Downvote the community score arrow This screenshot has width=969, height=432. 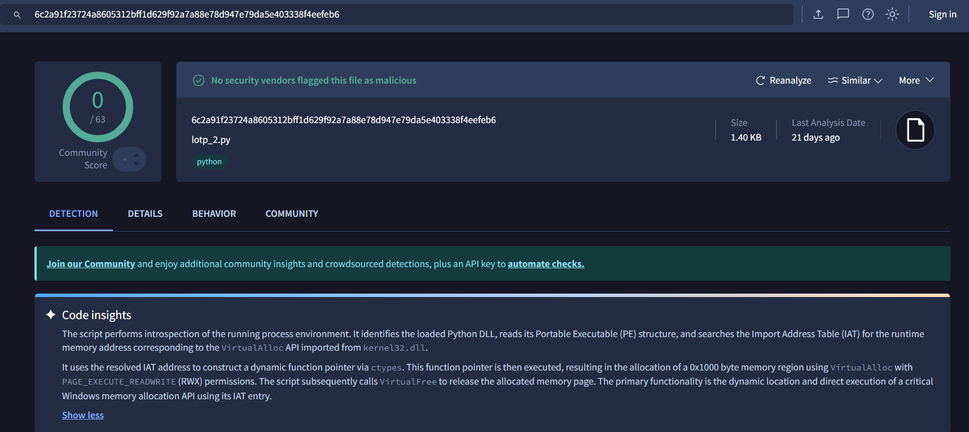tap(136, 164)
